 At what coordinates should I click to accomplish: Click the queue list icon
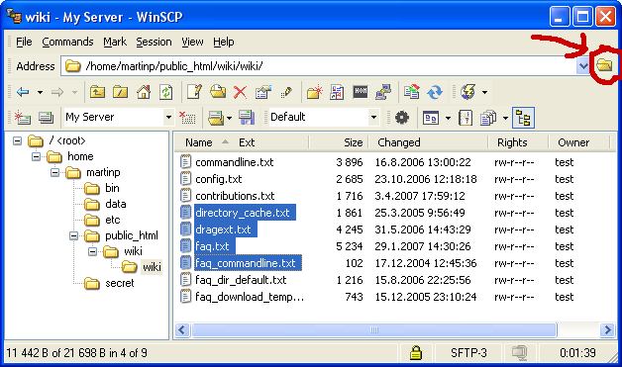(x=488, y=118)
